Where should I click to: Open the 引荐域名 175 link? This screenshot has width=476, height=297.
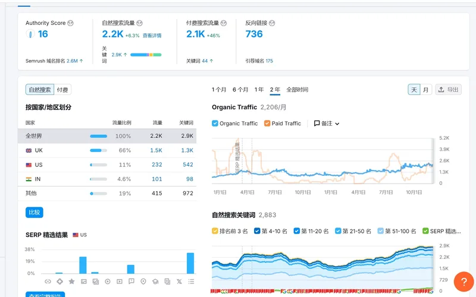coord(270,61)
